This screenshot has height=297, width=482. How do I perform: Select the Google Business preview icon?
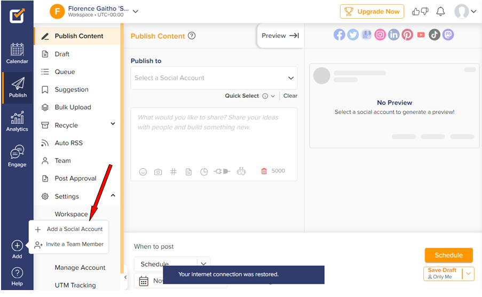pos(366,35)
